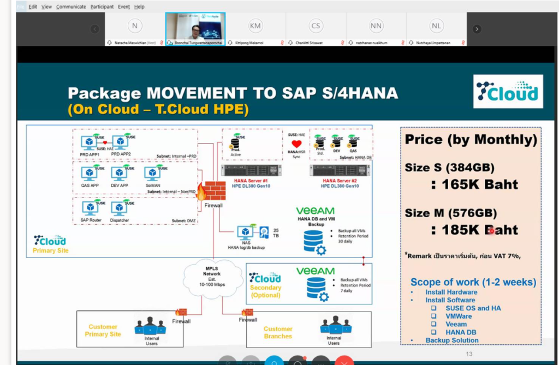Open chat button with red notification dot
This screenshot has height=365, width=559.
coord(298,361)
